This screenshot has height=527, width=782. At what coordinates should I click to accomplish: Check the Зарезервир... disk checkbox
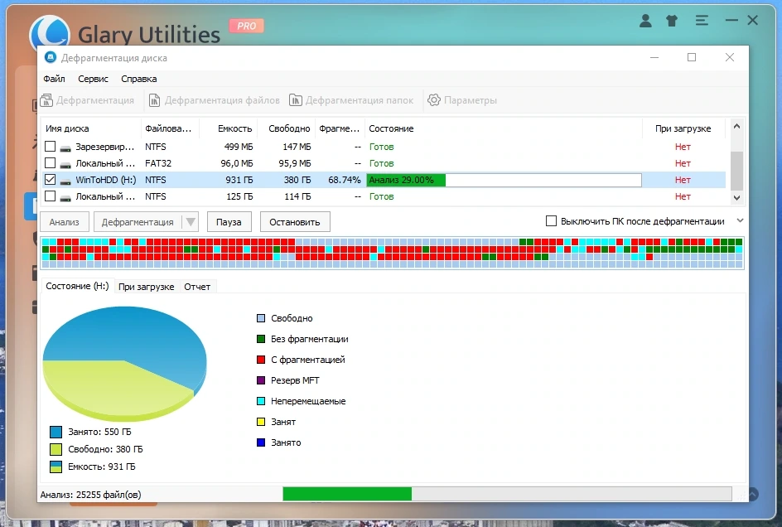click(x=50, y=146)
